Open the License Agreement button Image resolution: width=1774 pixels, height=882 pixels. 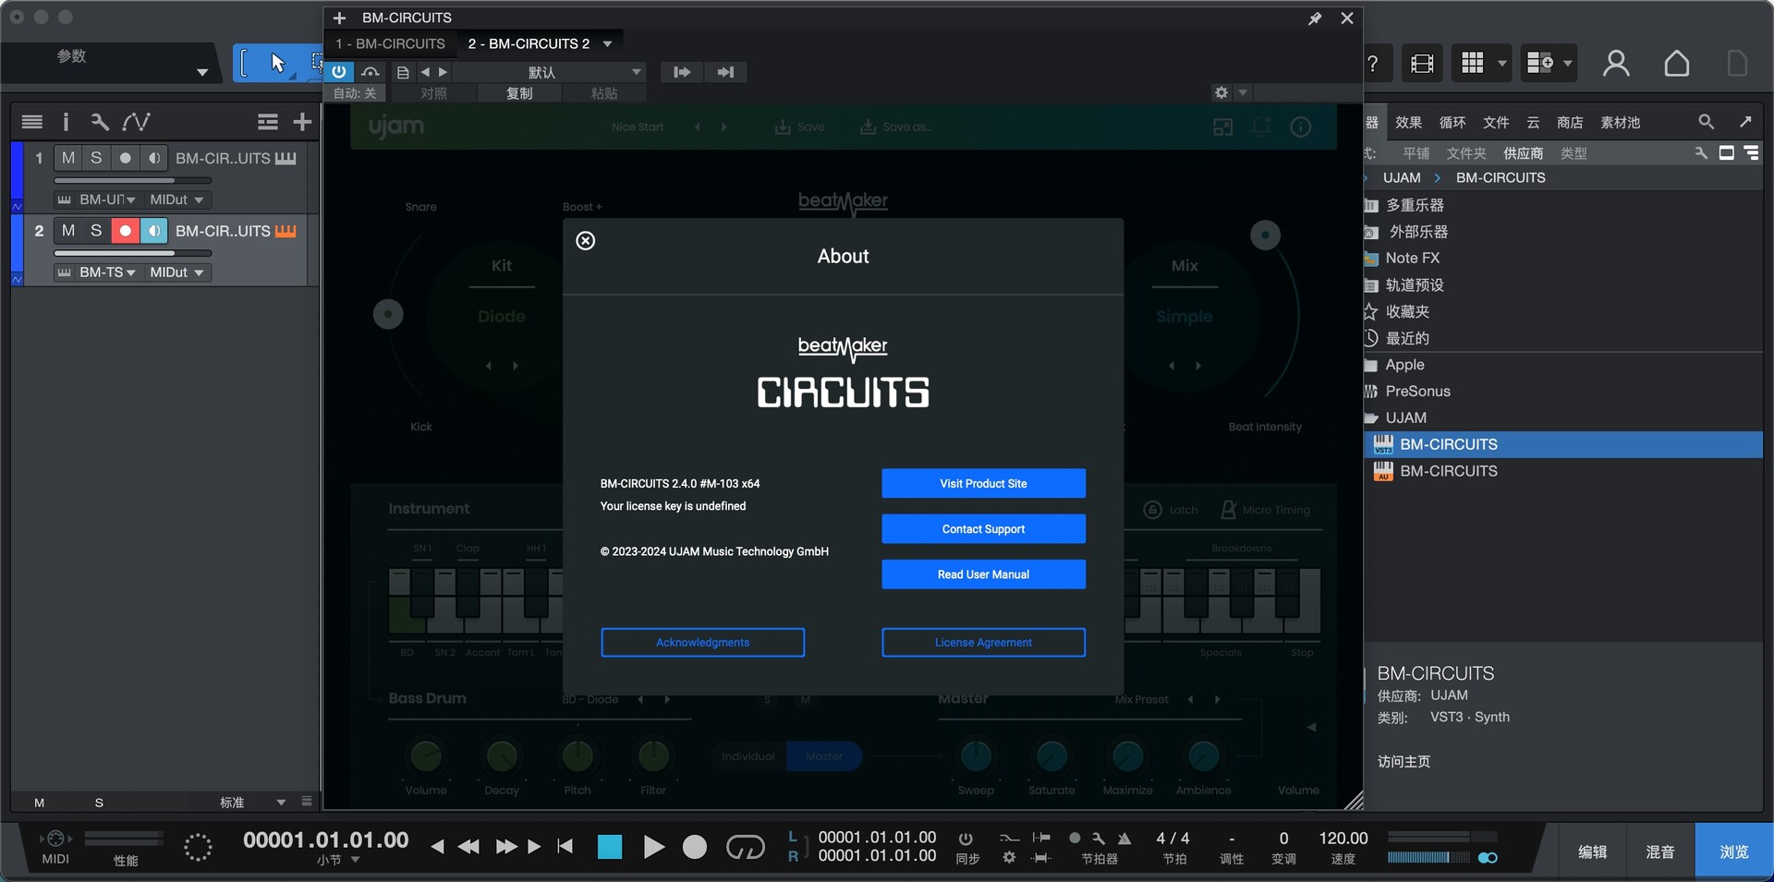983,643
